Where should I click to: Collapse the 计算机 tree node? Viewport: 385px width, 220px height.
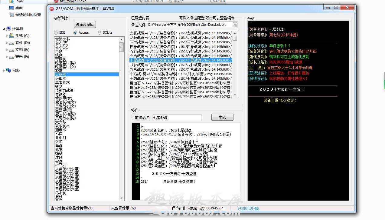[x=4, y=29]
